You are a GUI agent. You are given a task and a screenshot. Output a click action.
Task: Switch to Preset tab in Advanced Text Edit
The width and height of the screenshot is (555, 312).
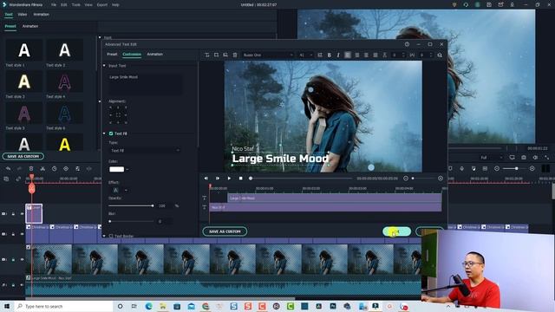pos(112,54)
